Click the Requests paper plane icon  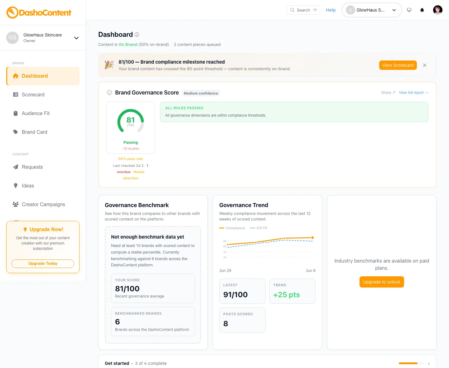coord(16,167)
